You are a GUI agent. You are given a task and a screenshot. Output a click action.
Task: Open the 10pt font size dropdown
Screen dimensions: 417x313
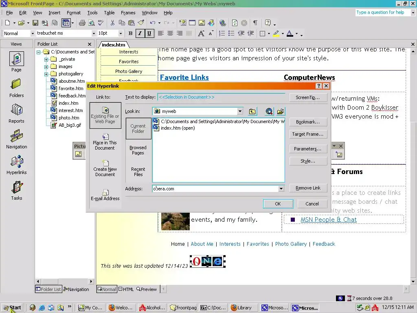121,33
